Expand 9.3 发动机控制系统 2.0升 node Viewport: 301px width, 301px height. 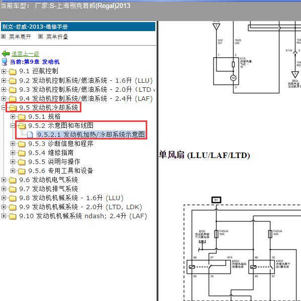pyautogui.click(x=4, y=89)
